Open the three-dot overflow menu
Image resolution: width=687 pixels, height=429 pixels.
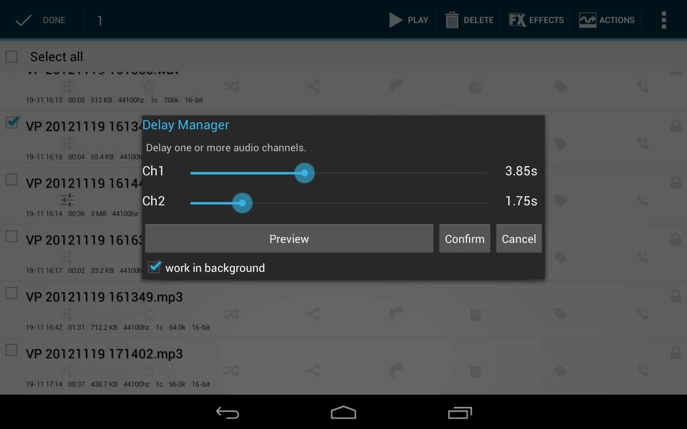pos(664,20)
